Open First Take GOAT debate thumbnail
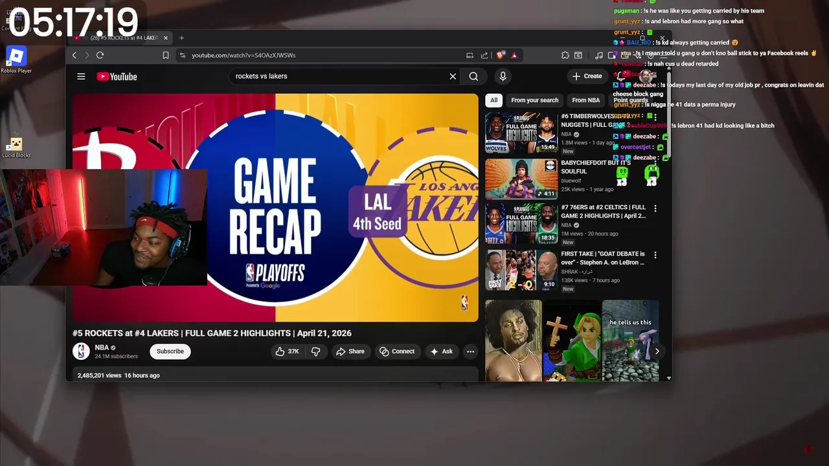The image size is (829, 466). point(521,270)
